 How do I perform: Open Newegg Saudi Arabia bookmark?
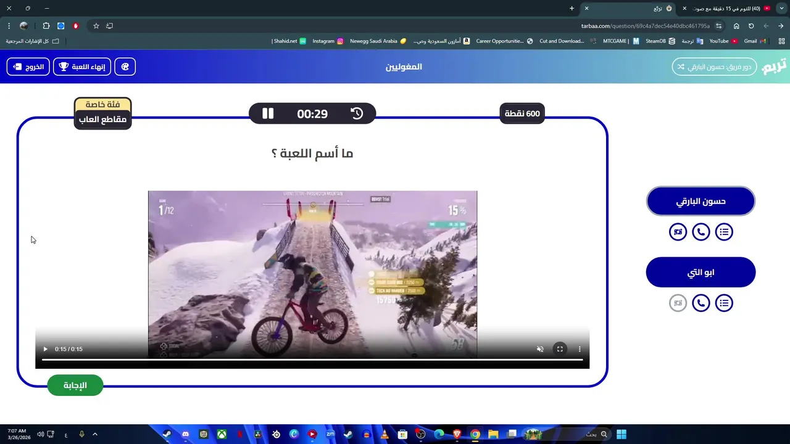378,41
